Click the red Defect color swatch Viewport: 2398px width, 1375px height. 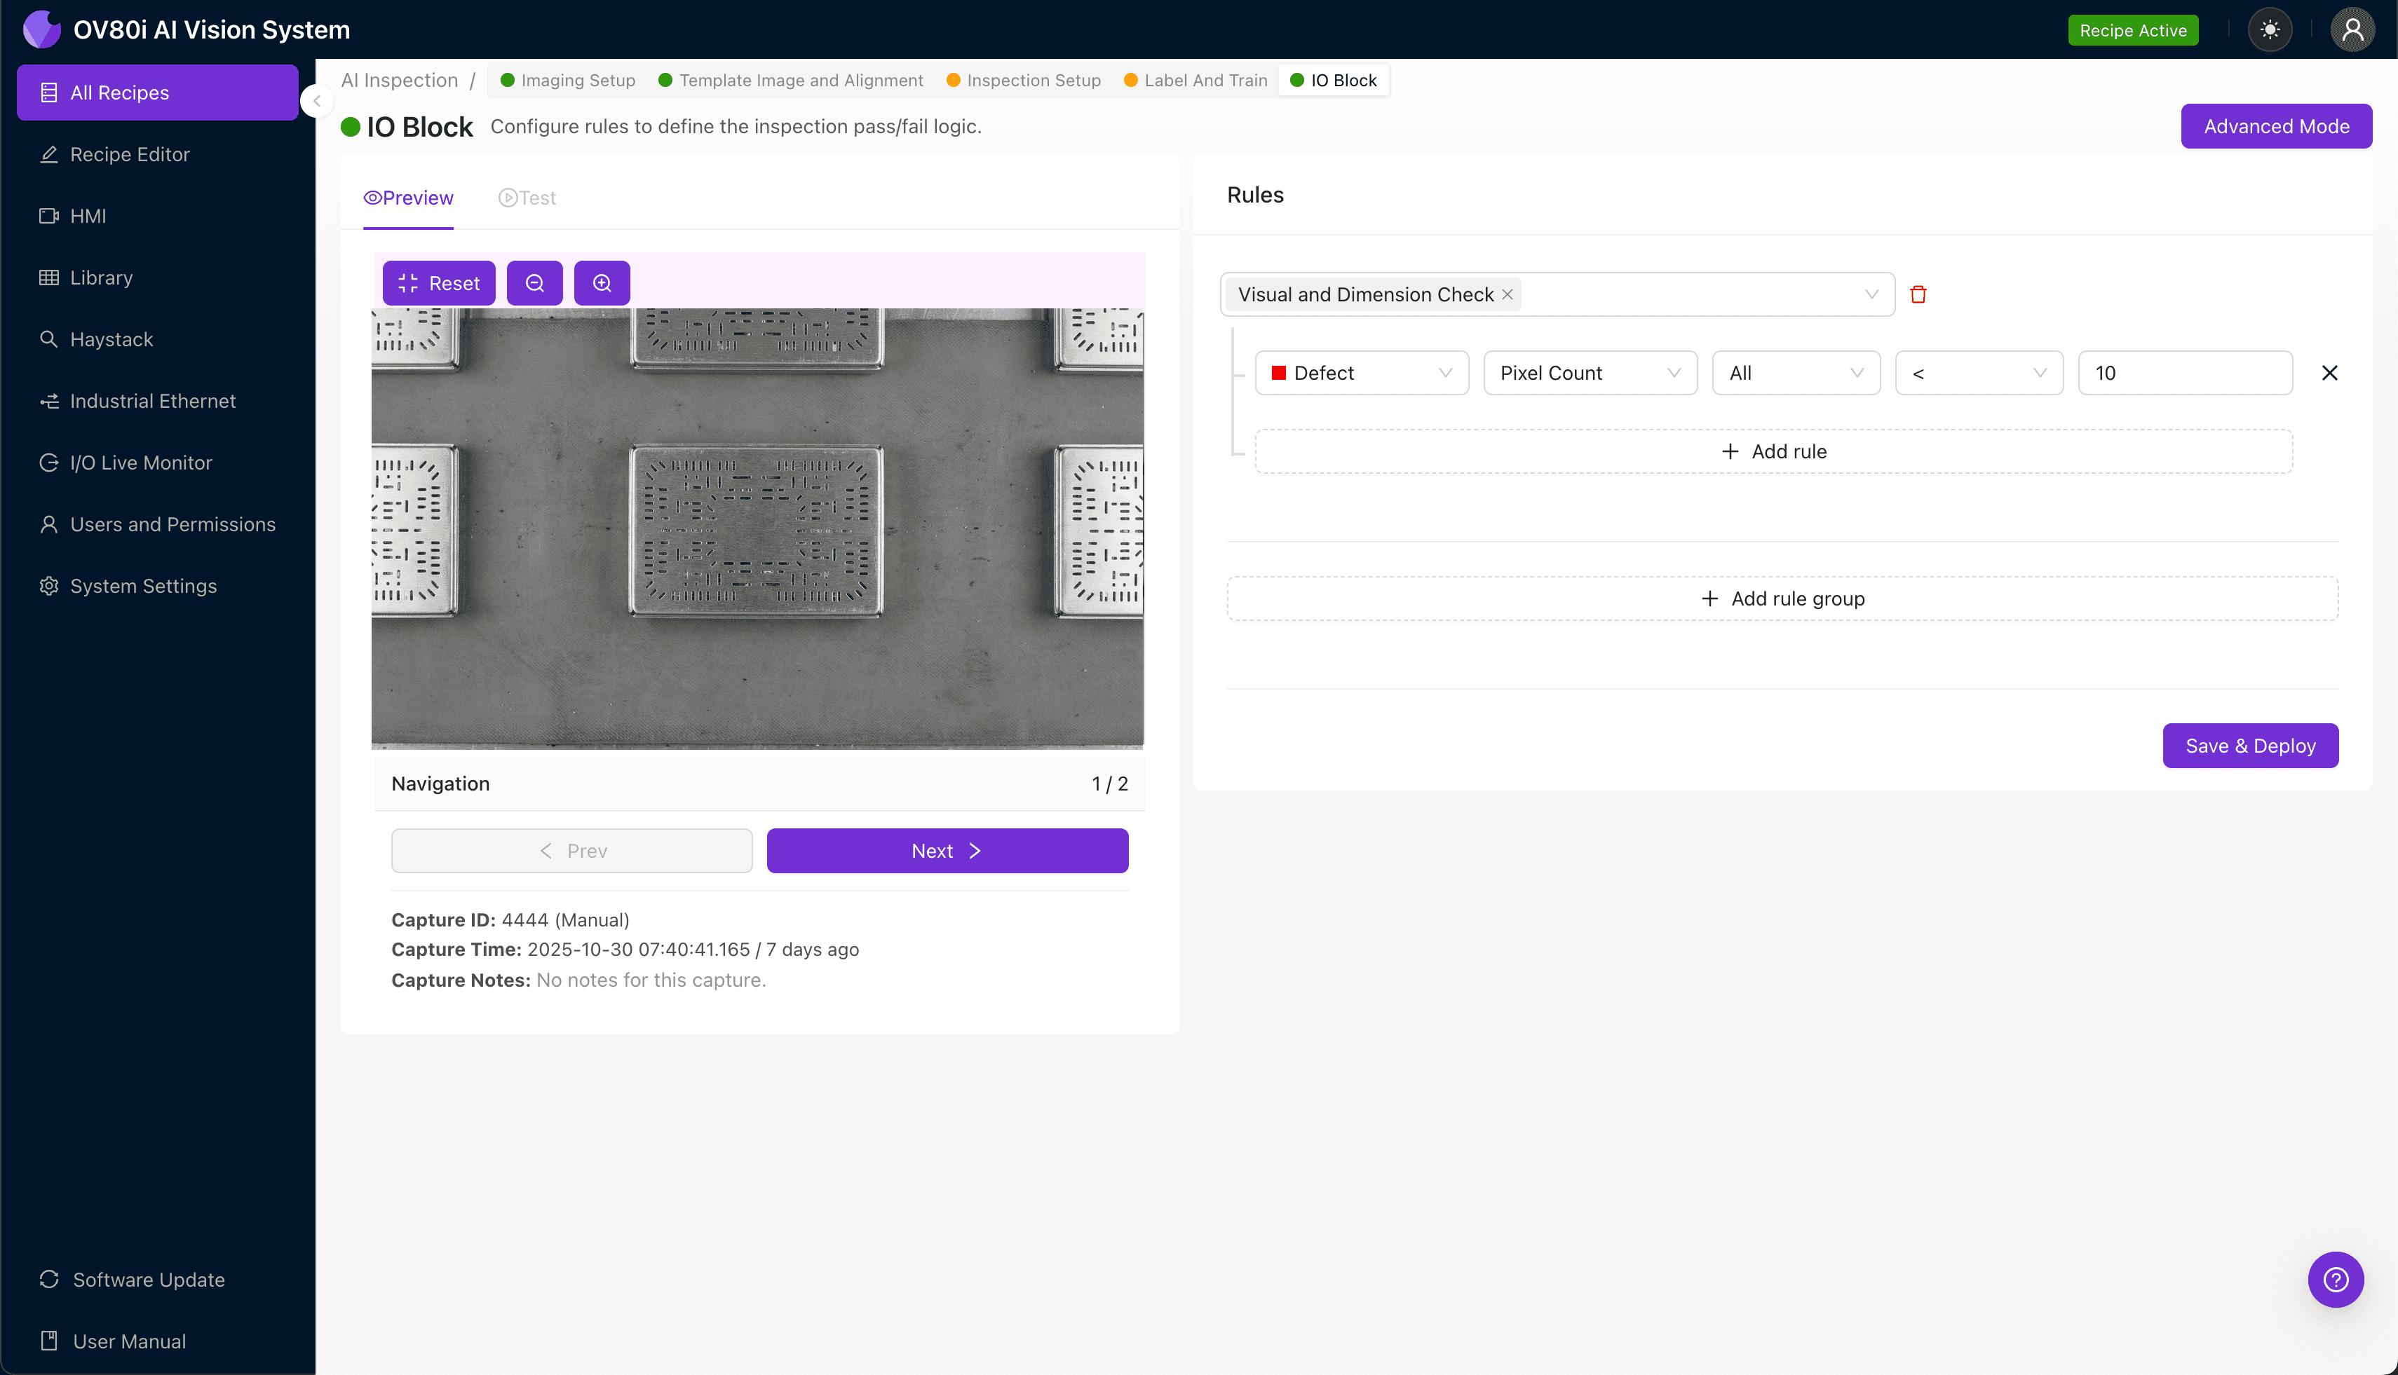tap(1278, 373)
